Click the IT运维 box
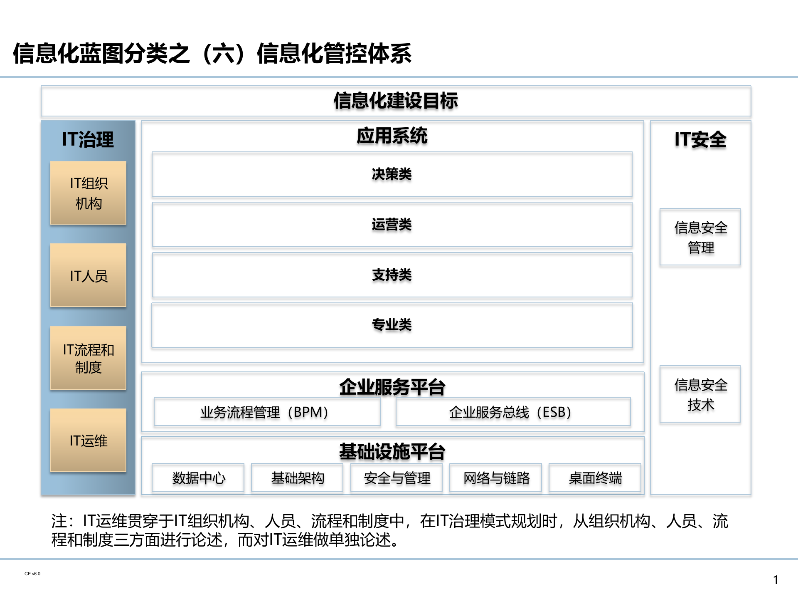Image resolution: width=798 pixels, height=599 pixels. point(88,441)
